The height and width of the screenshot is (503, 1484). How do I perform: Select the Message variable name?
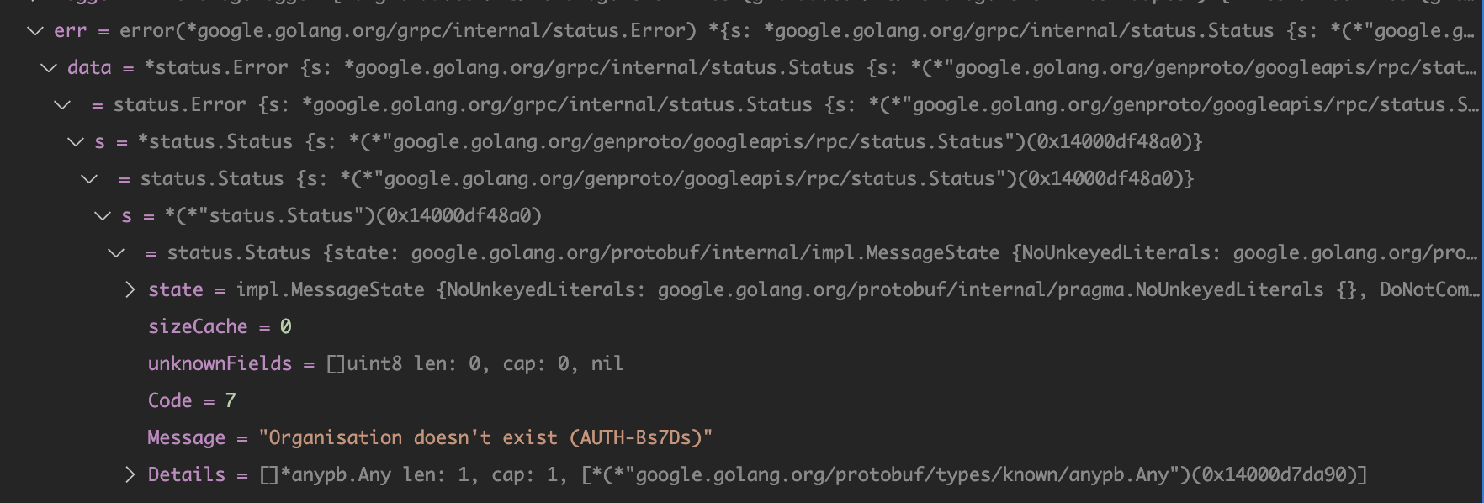coord(187,438)
